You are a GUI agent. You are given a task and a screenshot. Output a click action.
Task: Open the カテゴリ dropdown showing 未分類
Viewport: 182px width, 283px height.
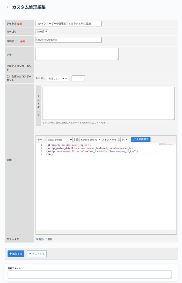[42, 32]
